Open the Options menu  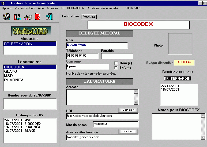tap(7, 8)
